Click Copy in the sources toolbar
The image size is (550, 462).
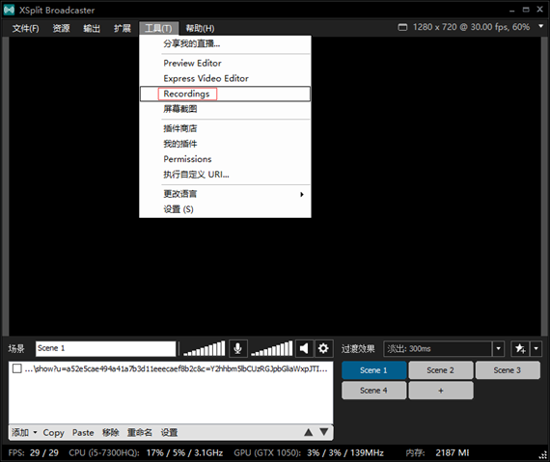point(53,432)
